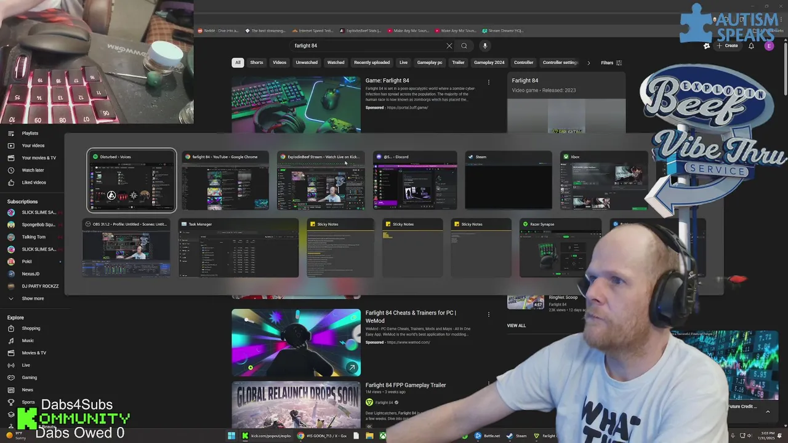Open Farlight 84 FPP Gameplay Trailer title
Screen dimensions: 788x443
tap(406, 385)
